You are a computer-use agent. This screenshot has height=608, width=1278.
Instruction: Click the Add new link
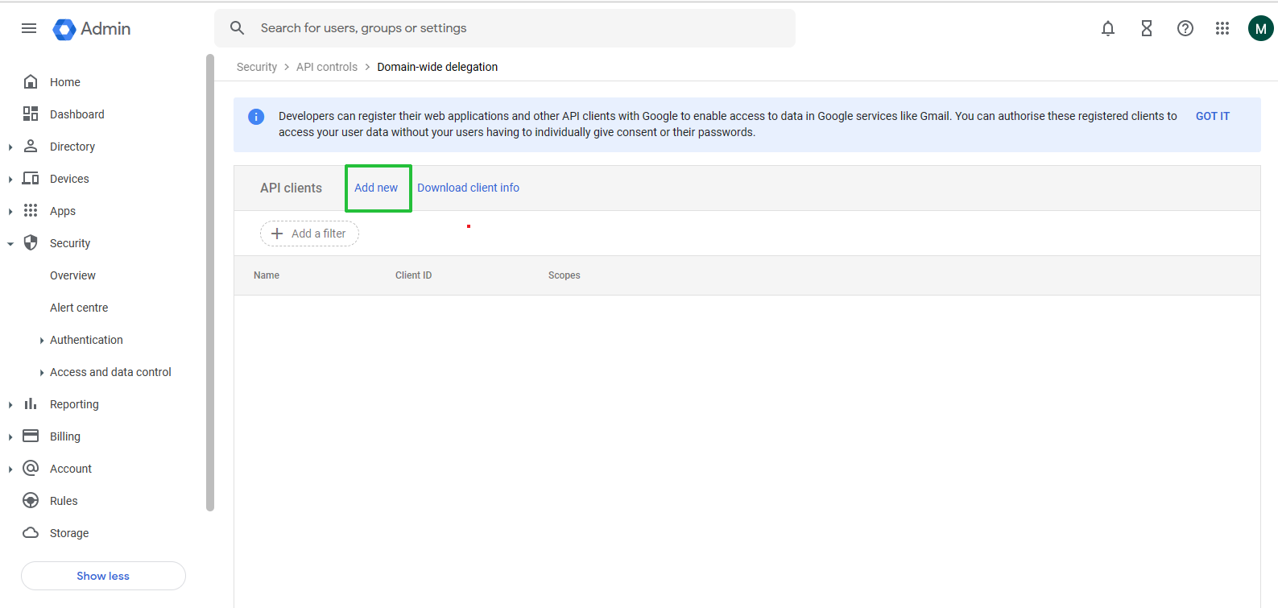(x=376, y=188)
